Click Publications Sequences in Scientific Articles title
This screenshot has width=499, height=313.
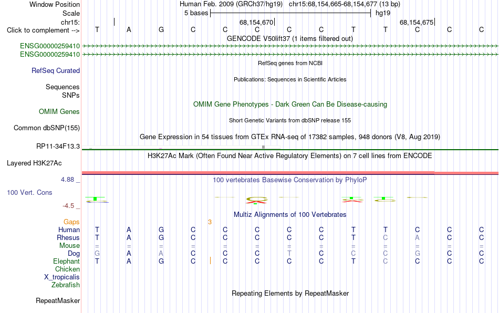[x=290, y=79]
